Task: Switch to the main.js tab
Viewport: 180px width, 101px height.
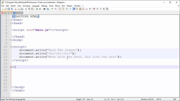Action: pyautogui.click(x=18, y=13)
